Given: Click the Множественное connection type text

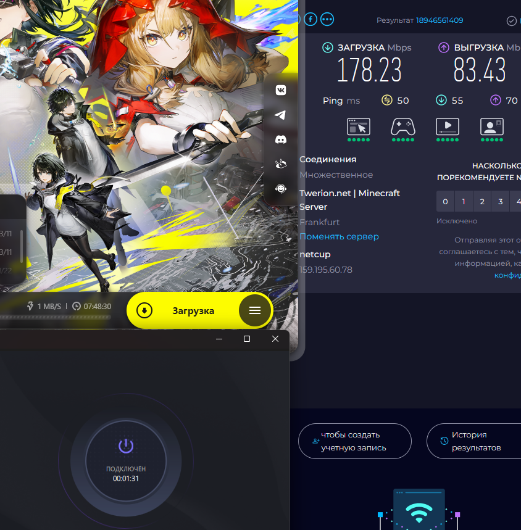Looking at the screenshot, I should pyautogui.click(x=336, y=175).
